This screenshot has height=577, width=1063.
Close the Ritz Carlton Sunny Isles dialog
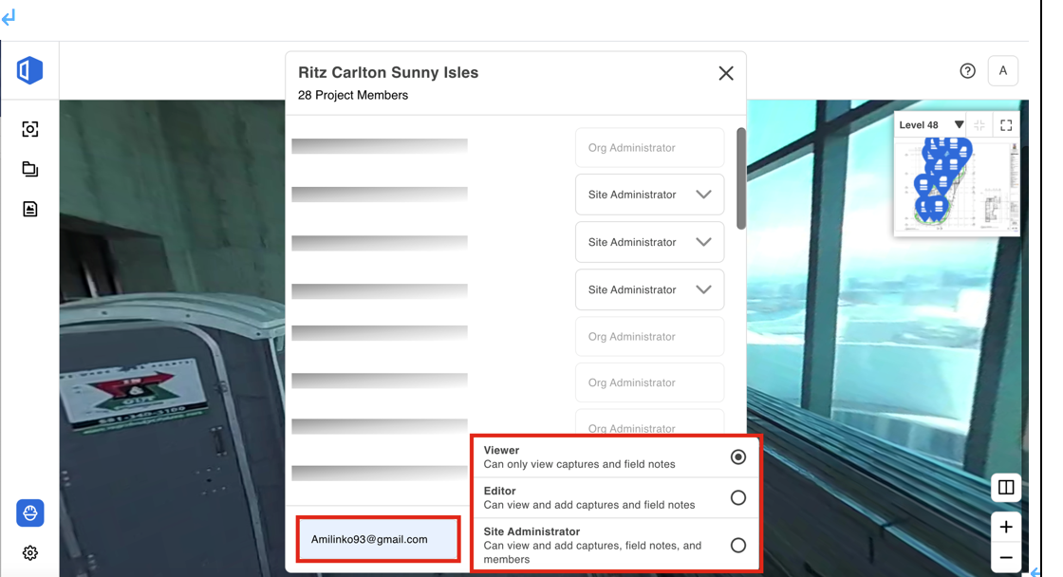pos(726,73)
